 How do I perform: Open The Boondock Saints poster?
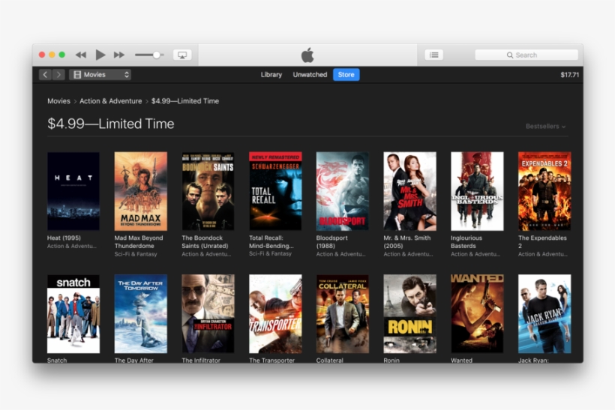point(208,191)
